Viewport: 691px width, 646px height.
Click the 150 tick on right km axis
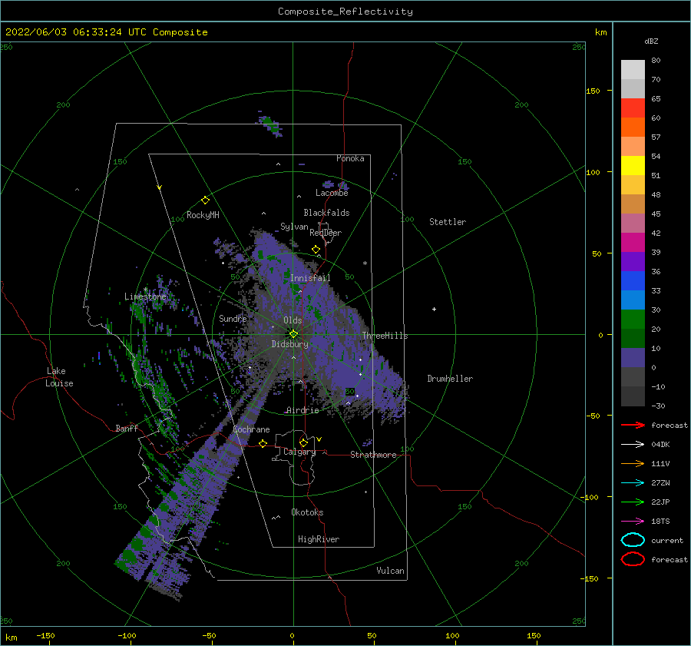tap(593, 91)
